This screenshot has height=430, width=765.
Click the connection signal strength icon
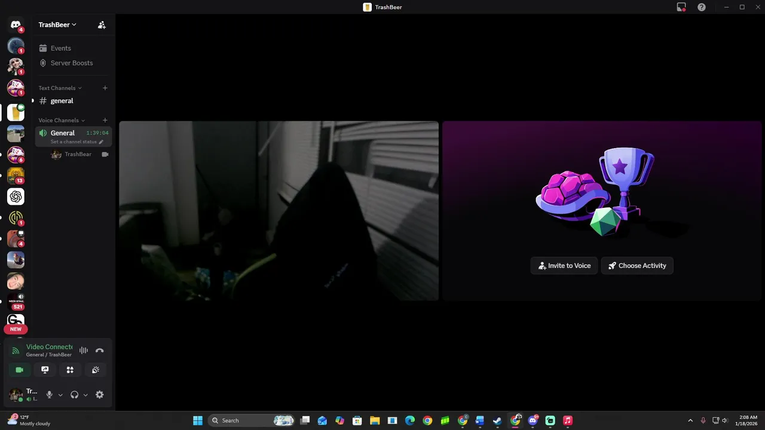click(16, 351)
